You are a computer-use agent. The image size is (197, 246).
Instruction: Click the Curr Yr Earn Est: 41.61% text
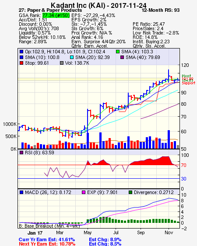pyautogui.click(x=47, y=240)
